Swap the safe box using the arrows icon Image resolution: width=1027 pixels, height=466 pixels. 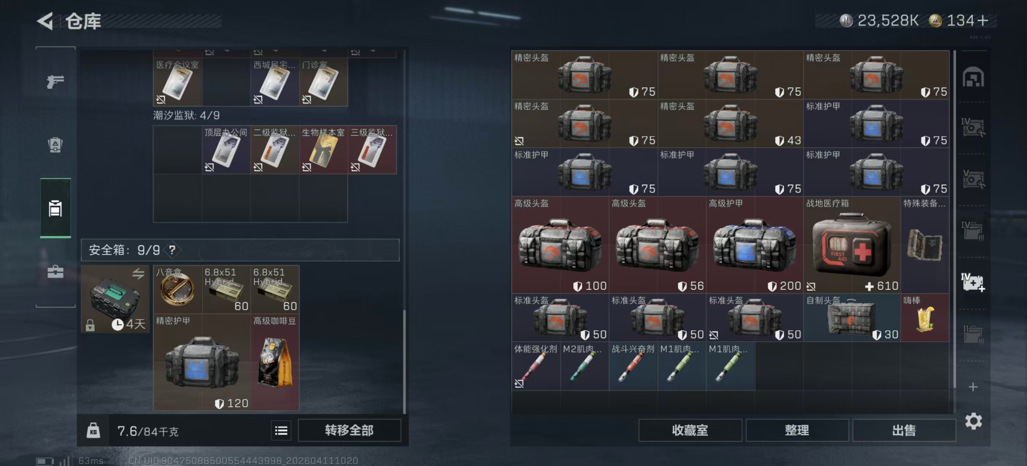138,274
